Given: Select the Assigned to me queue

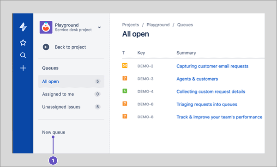Looking at the screenshot, I should (71, 94).
